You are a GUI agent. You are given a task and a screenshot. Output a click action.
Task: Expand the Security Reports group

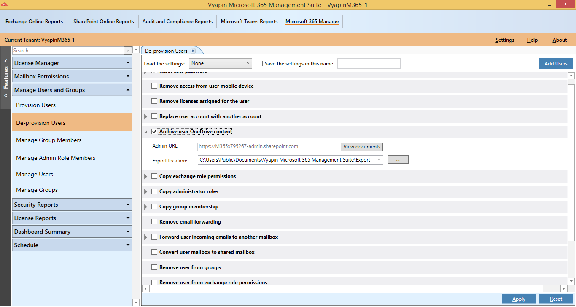(x=72, y=205)
